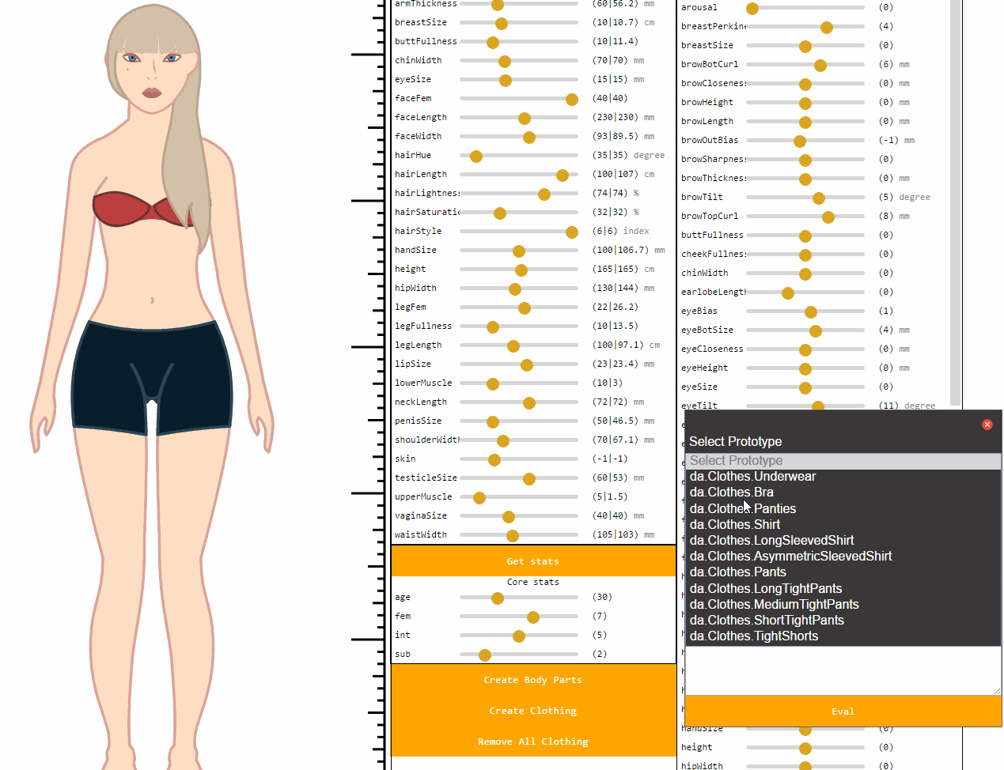Click Create Body Parts
1004x770 pixels.
coord(532,680)
